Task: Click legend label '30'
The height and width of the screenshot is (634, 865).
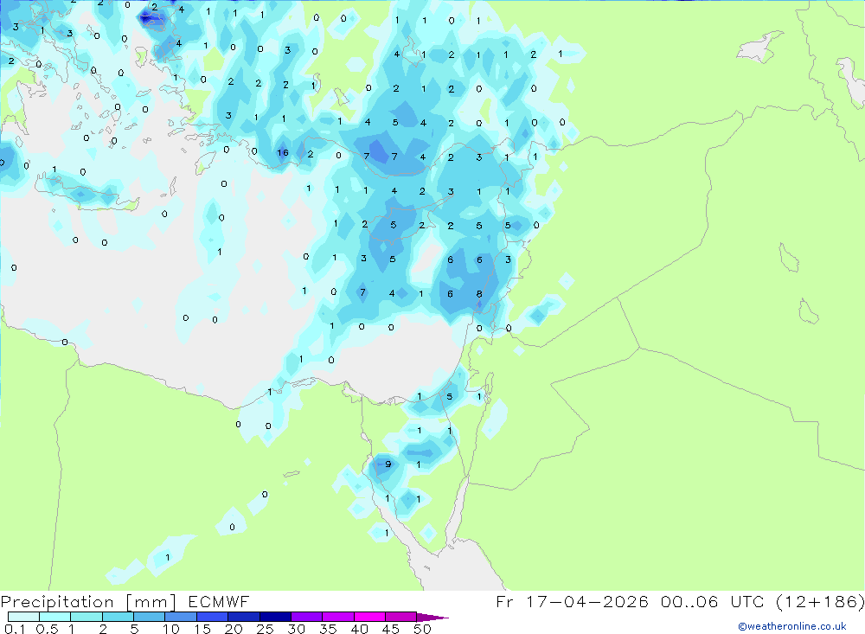Action: 297,629
